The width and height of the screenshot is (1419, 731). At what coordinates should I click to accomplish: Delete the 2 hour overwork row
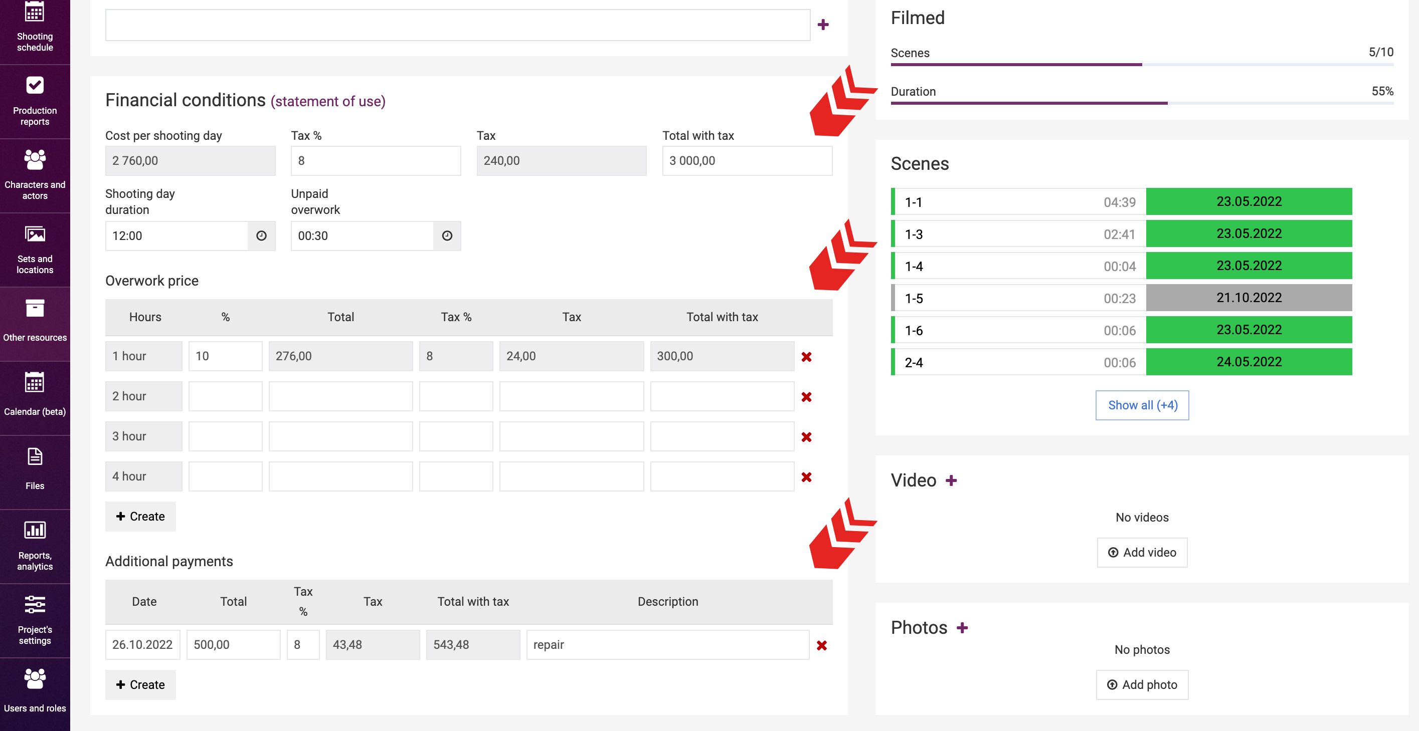806,397
